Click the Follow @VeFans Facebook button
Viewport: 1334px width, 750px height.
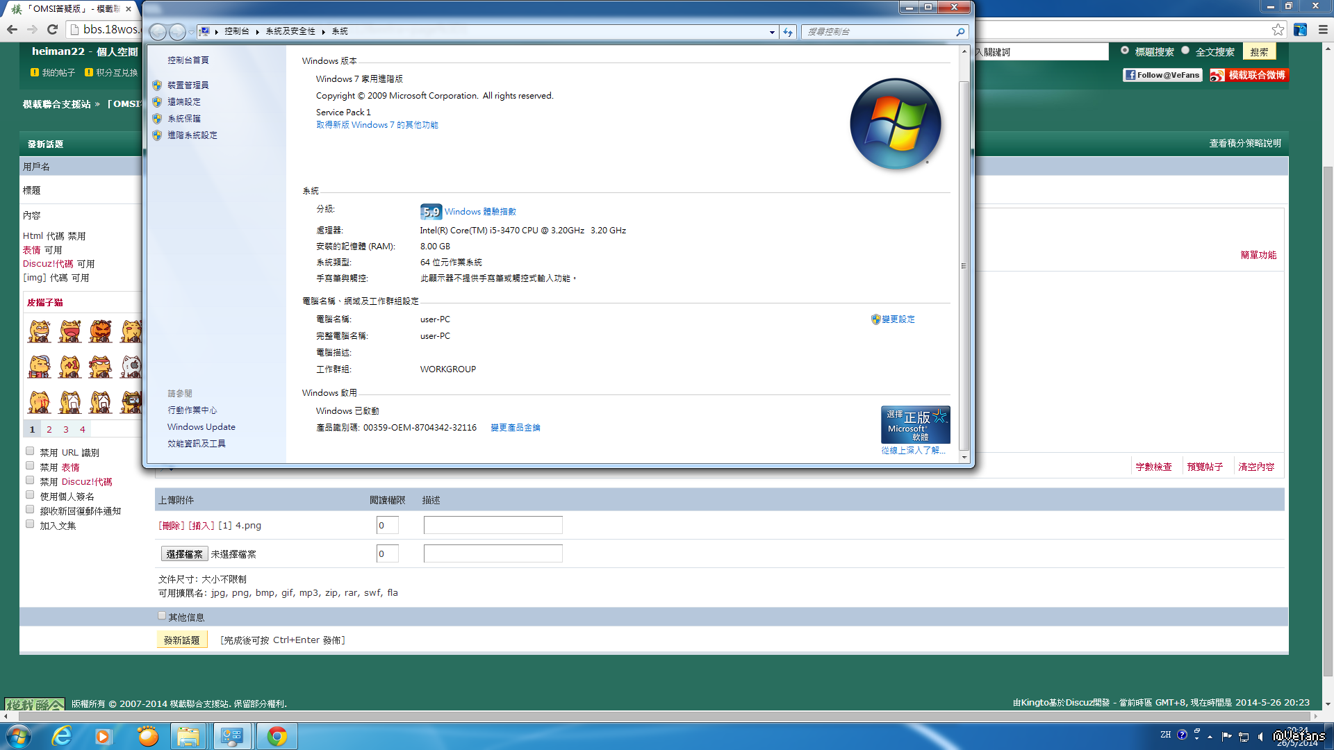(x=1162, y=75)
